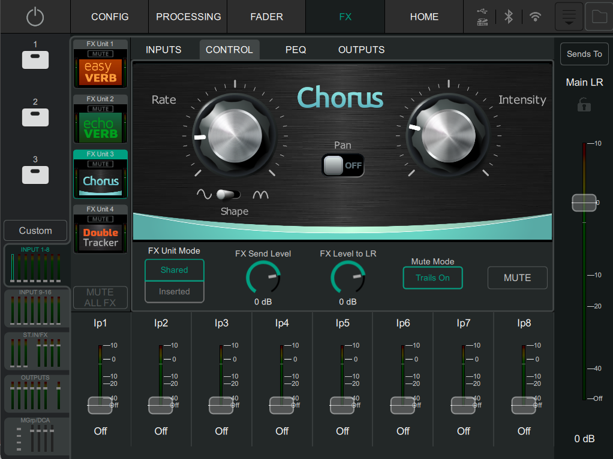Click the Main LR fader handle
The image size is (613, 459).
click(584, 203)
